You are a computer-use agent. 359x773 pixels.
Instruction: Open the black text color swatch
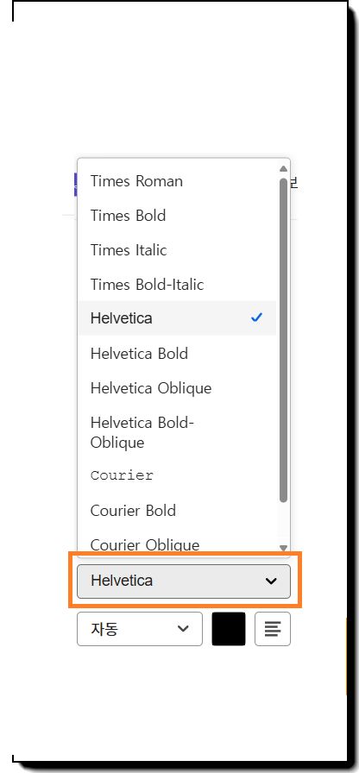point(229,629)
